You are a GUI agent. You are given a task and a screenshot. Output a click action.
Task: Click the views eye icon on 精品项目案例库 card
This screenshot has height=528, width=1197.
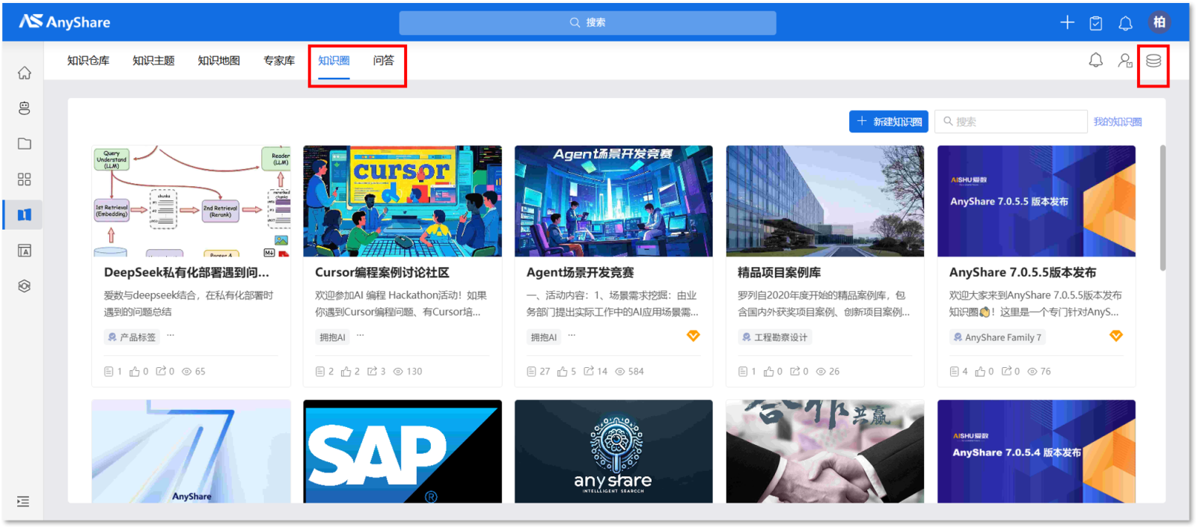pyautogui.click(x=821, y=372)
